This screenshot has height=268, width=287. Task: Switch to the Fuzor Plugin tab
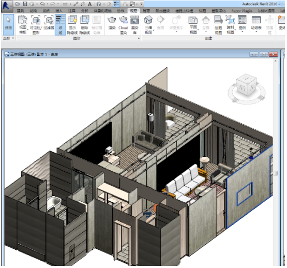point(241,11)
